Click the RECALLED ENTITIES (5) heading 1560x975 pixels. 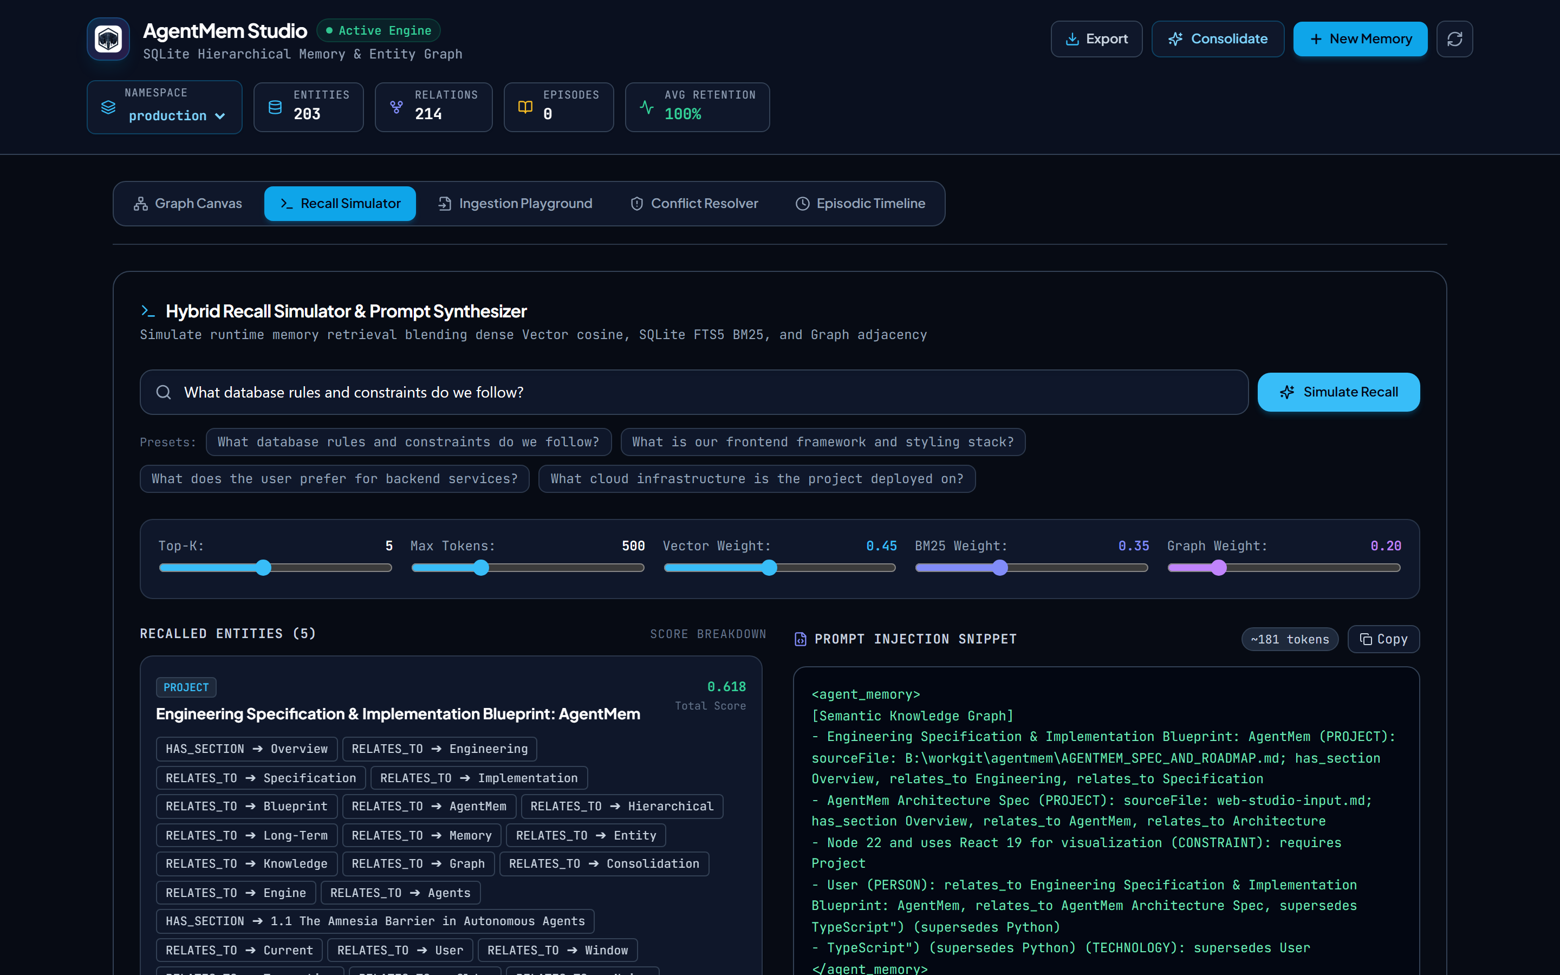coord(227,633)
